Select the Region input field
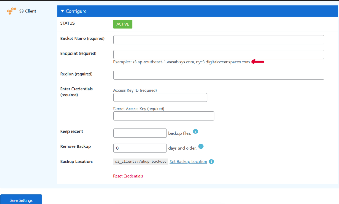The image size is (339, 204). (218, 75)
